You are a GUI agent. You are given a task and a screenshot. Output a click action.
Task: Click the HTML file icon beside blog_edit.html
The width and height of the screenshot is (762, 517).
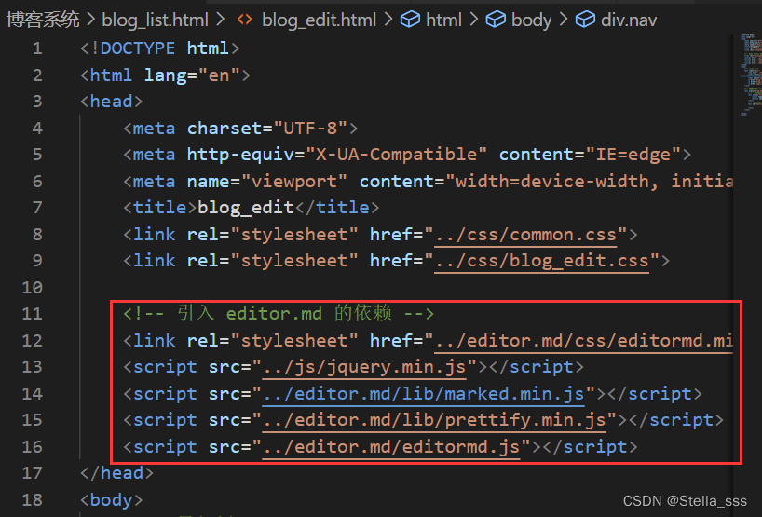[x=245, y=20]
